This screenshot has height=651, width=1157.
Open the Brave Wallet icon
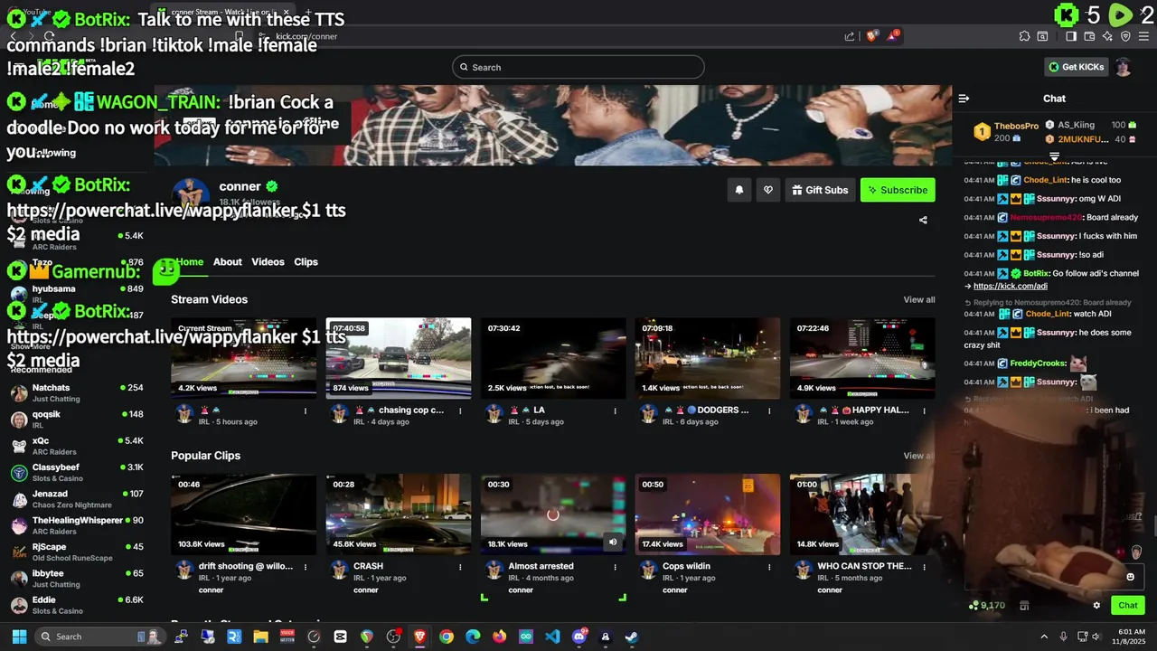[x=1089, y=36]
